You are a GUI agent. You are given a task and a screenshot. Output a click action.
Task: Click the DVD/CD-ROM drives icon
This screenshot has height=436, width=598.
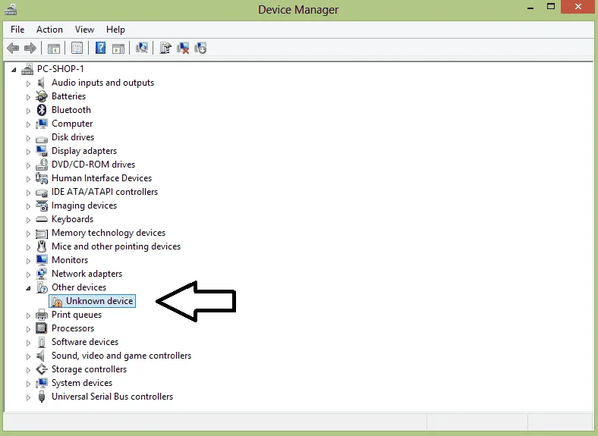point(42,165)
